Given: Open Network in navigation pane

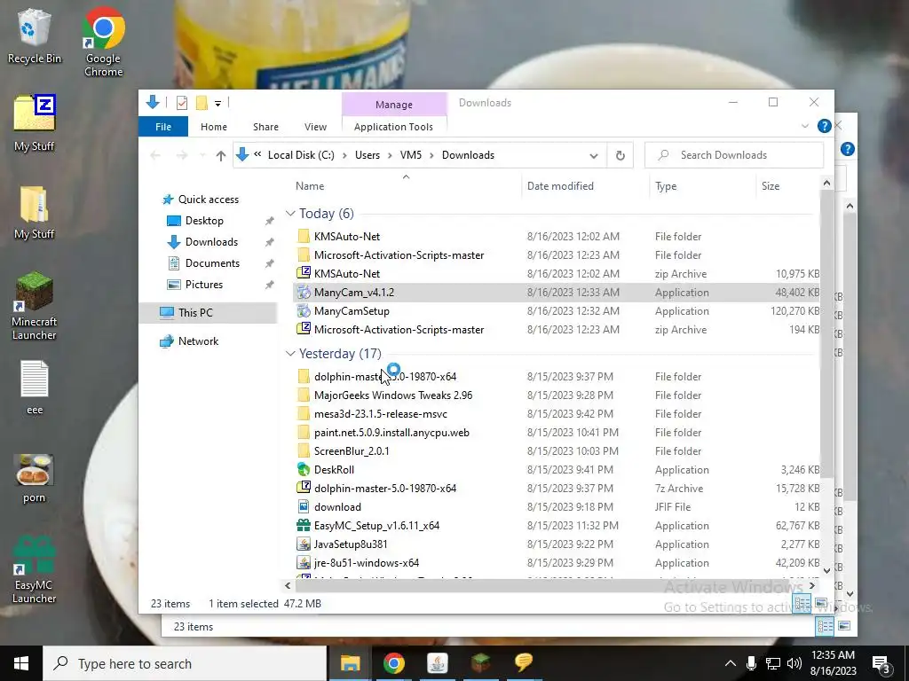Looking at the screenshot, I should 198,341.
